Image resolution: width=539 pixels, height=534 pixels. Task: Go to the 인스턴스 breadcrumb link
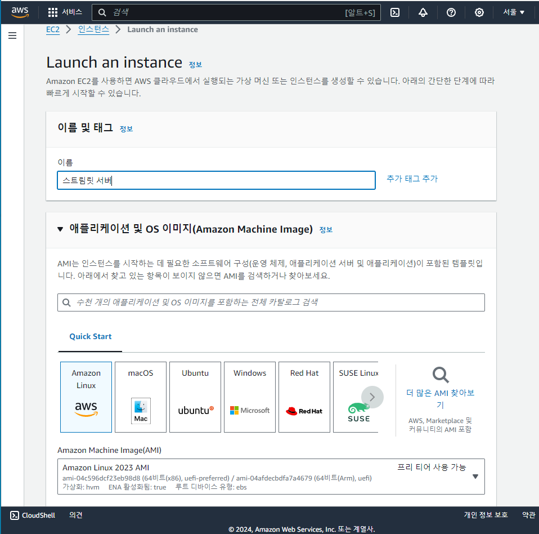(x=93, y=30)
